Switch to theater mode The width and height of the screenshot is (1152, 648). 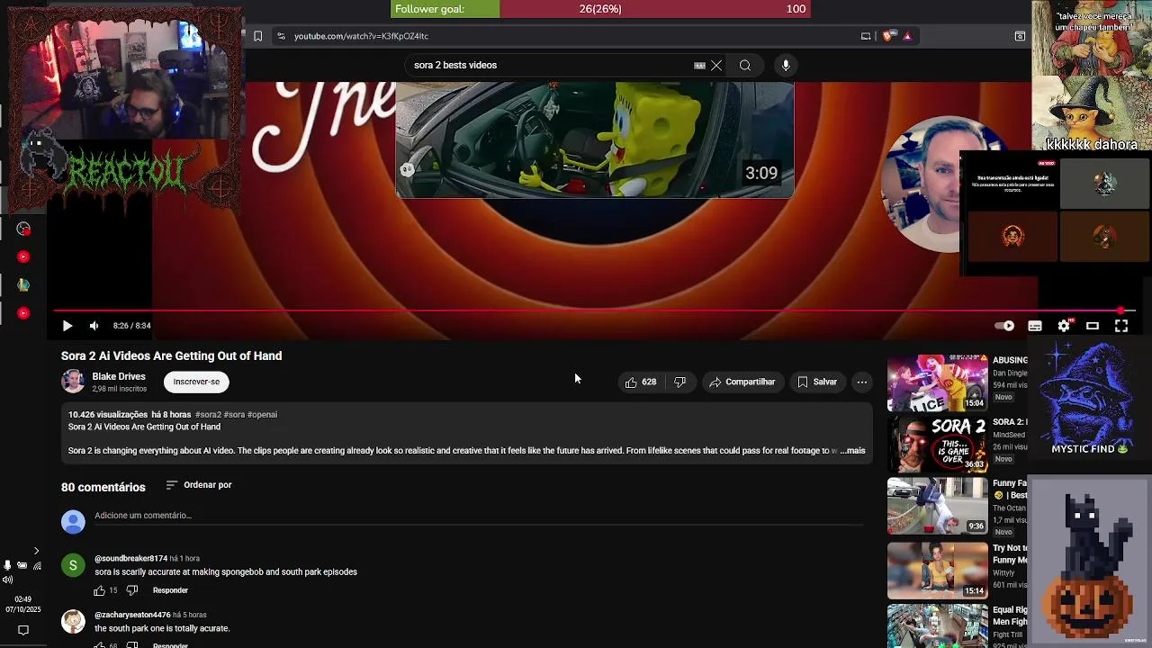(x=1093, y=326)
